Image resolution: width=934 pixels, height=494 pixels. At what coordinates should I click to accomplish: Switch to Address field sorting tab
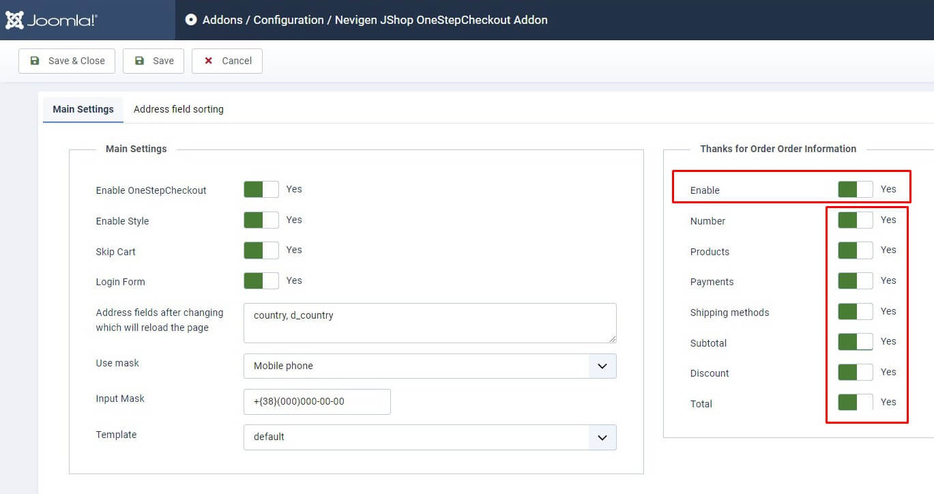click(x=178, y=109)
